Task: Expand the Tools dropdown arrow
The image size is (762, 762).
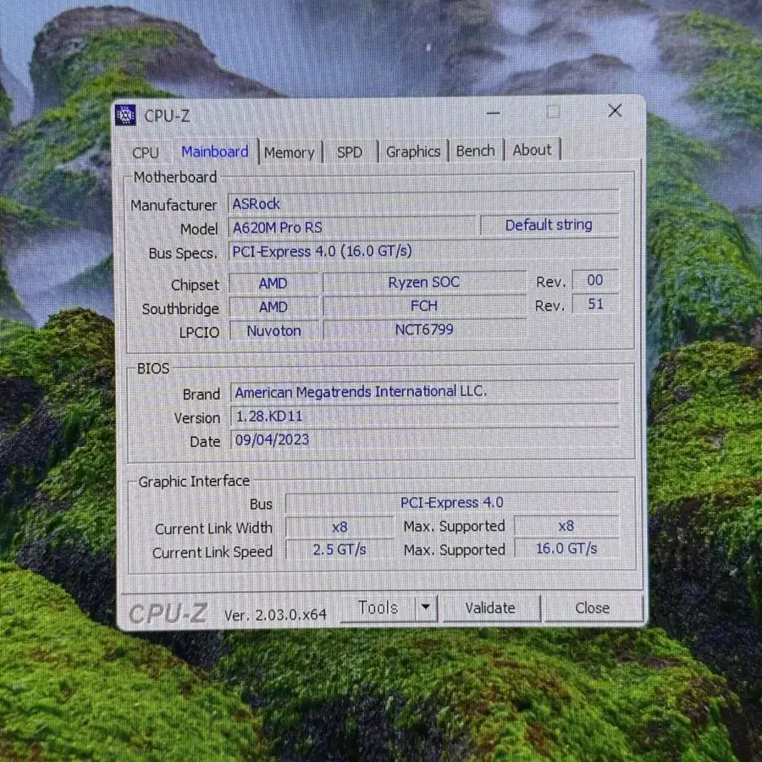Action: coord(426,607)
